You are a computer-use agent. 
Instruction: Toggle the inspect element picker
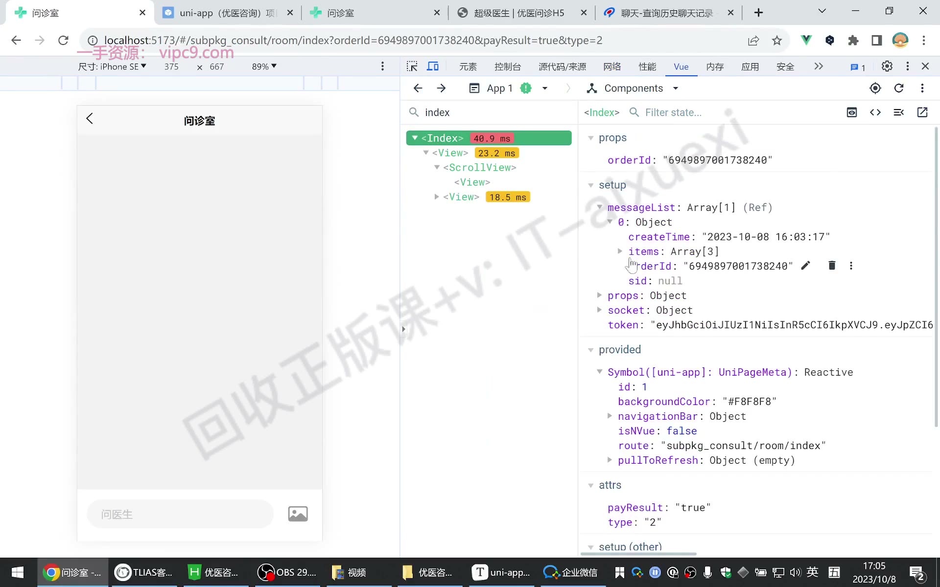pyautogui.click(x=412, y=67)
